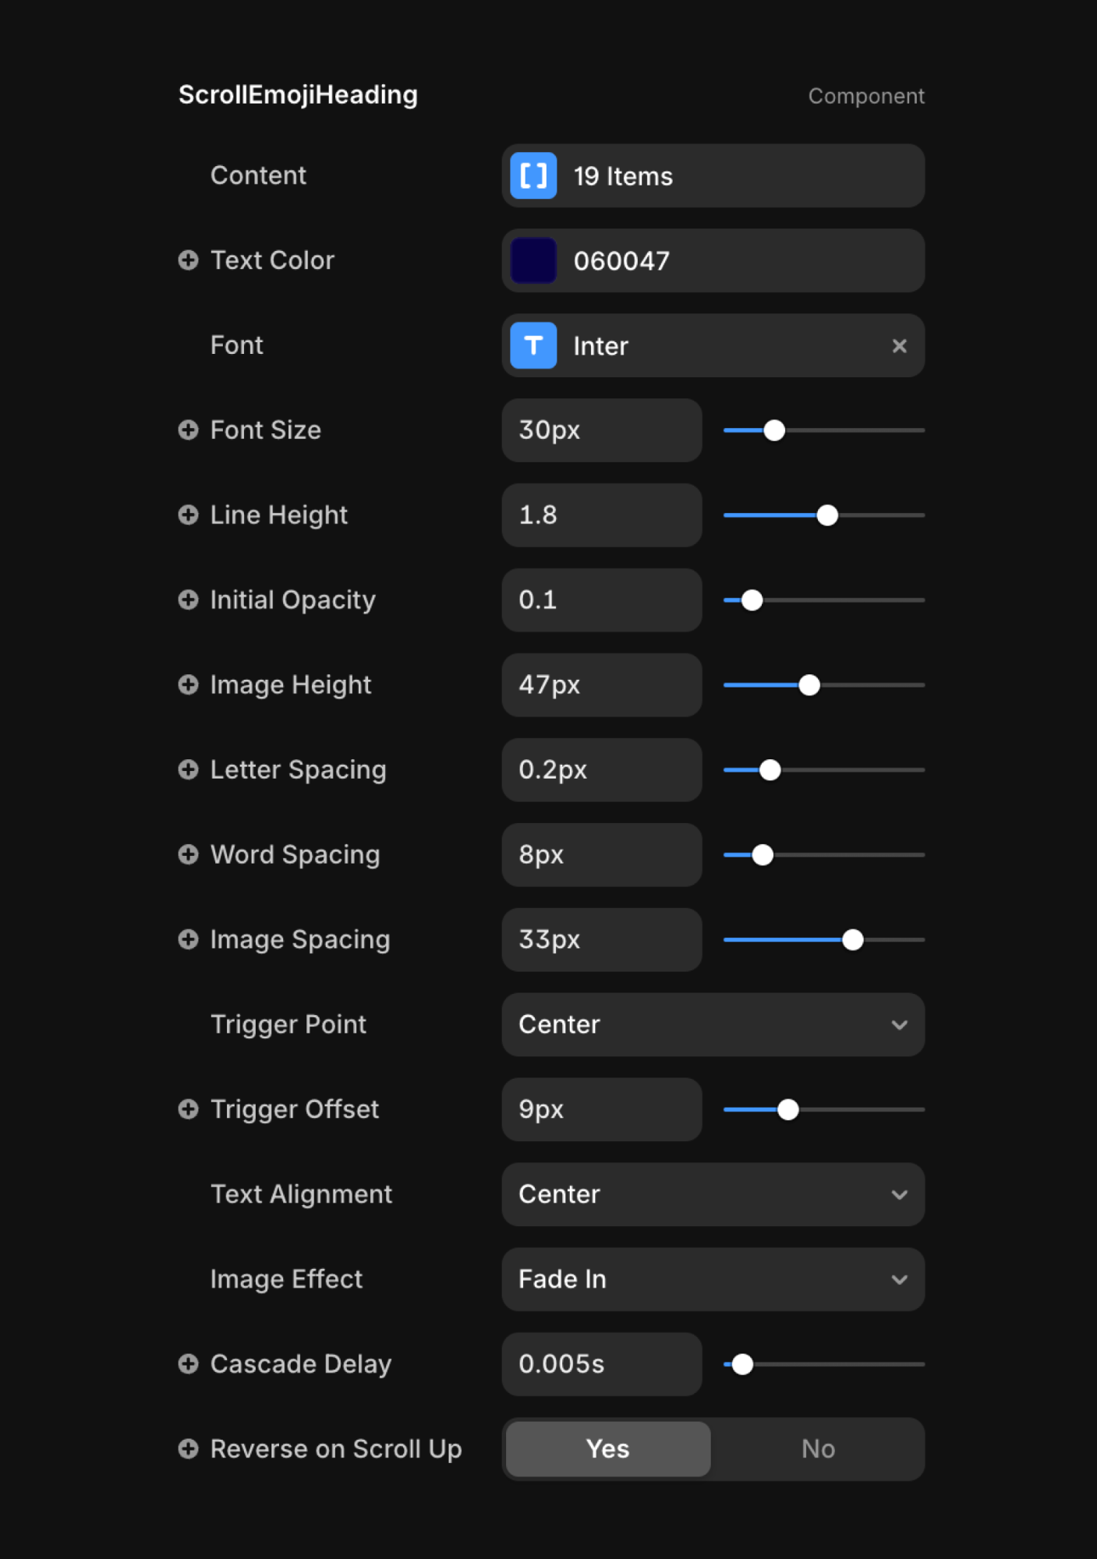Click plus icon beside Cascade Delay
Viewport: 1097px width, 1559px height.
pyautogui.click(x=188, y=1364)
